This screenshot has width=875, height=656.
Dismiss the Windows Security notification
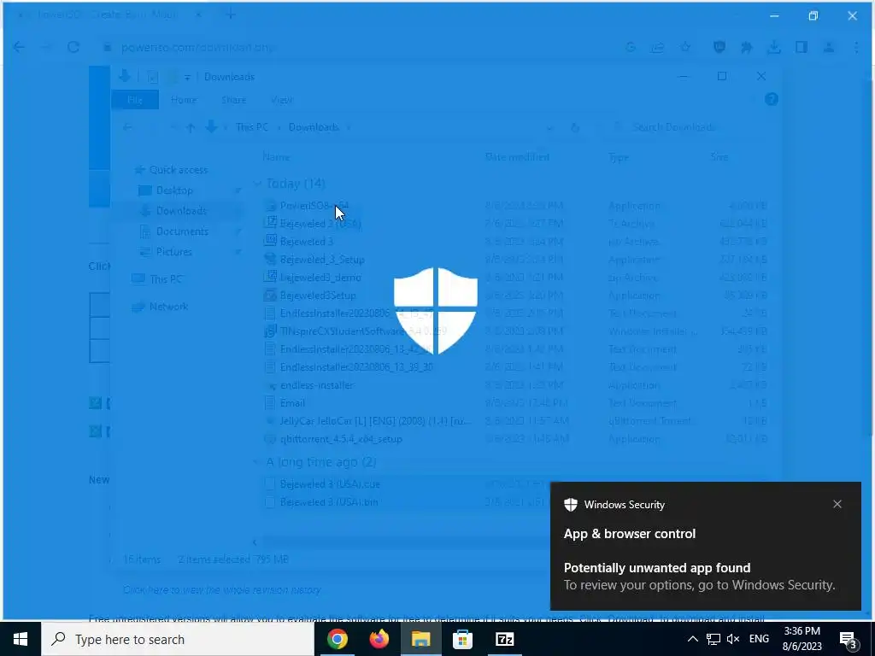tap(837, 504)
